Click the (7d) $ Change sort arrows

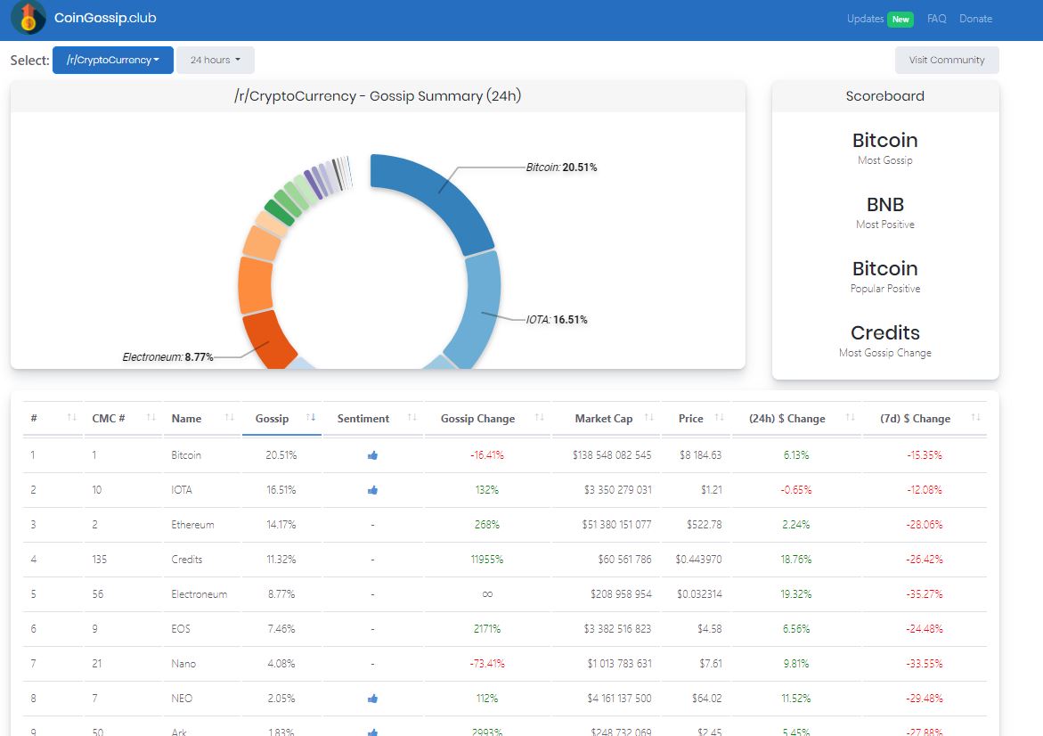pyautogui.click(x=976, y=417)
